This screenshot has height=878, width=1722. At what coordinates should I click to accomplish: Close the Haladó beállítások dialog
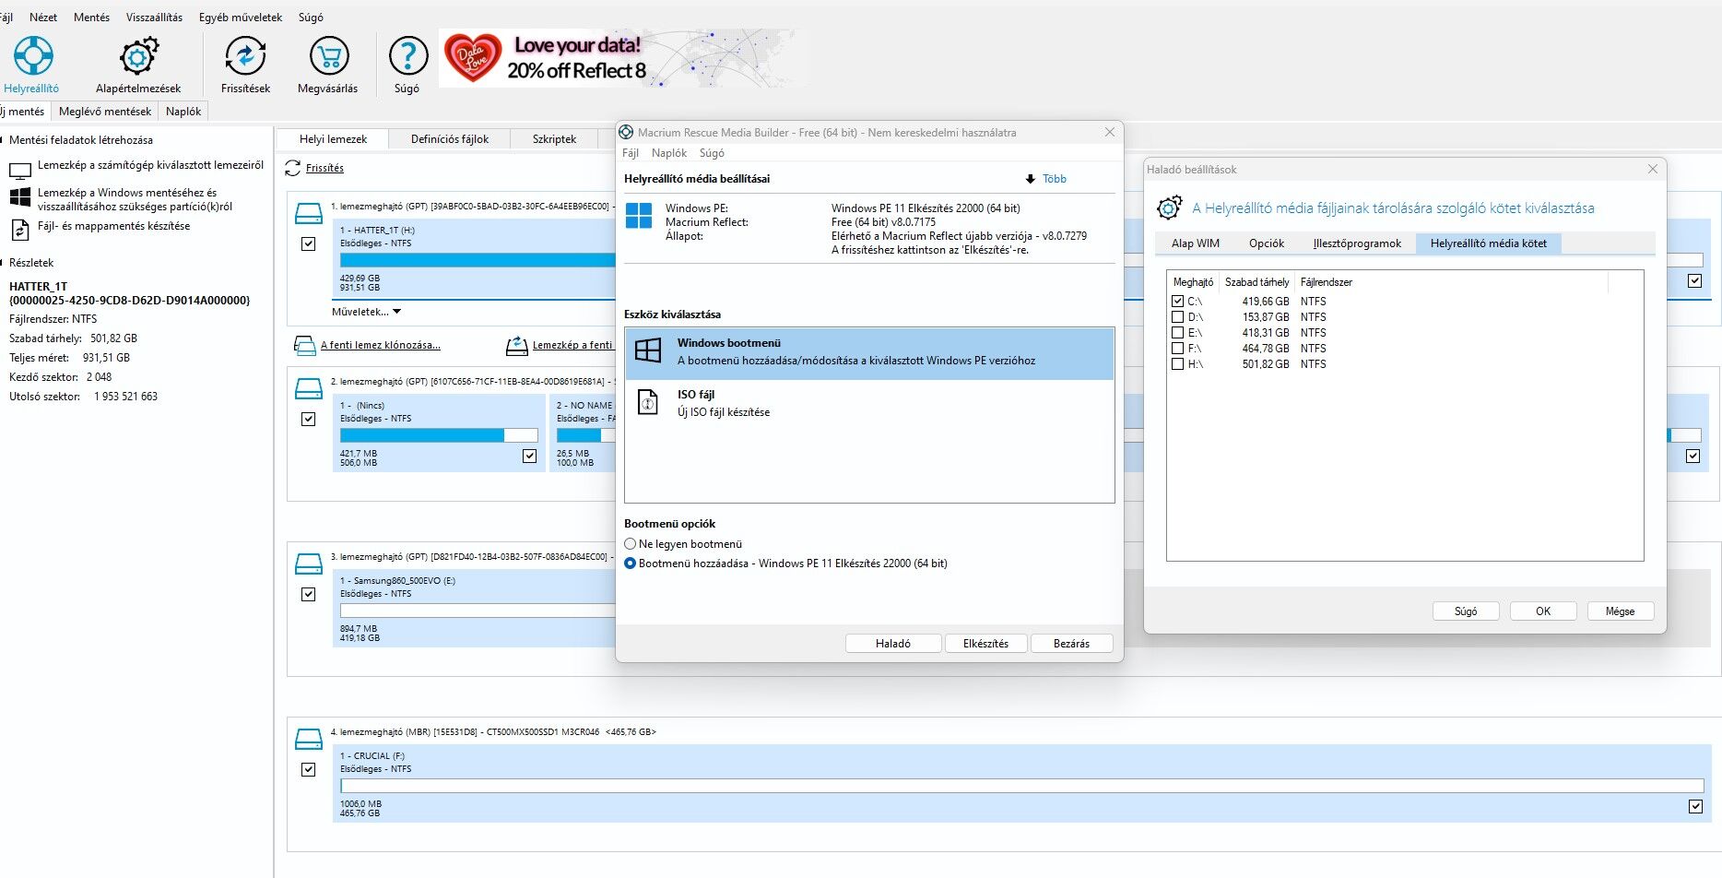[1653, 169]
